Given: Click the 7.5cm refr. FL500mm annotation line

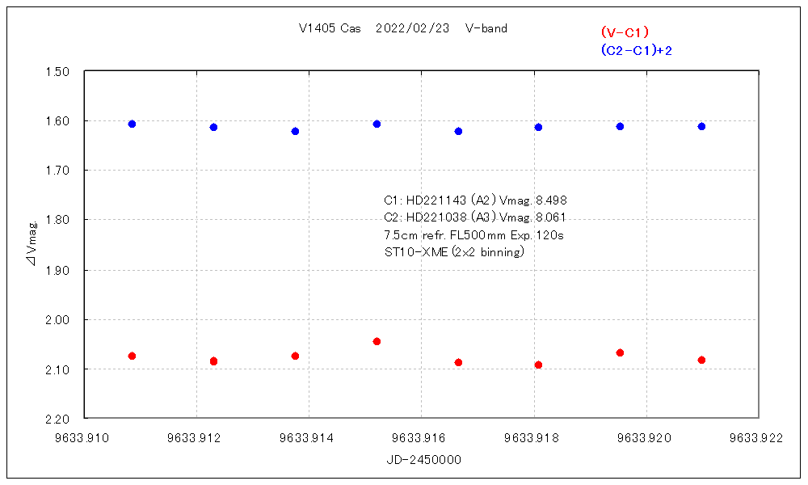Looking at the screenshot, I should click(x=473, y=234).
